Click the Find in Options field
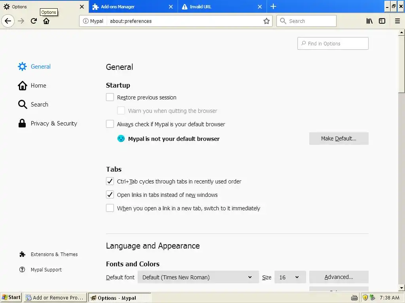Screen dimensions: 405x303 pos(333,43)
